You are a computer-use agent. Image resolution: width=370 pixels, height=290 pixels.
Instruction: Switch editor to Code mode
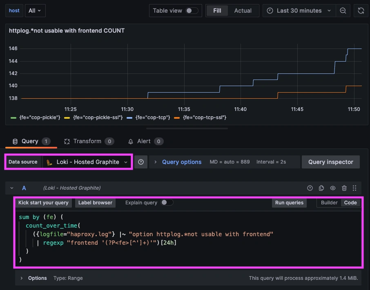coord(350,203)
